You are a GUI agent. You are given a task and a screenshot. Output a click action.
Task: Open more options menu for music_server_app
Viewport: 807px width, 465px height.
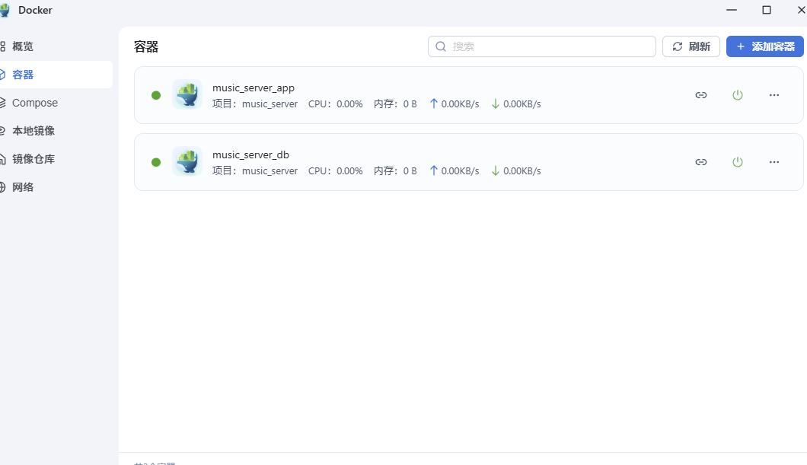(x=774, y=95)
